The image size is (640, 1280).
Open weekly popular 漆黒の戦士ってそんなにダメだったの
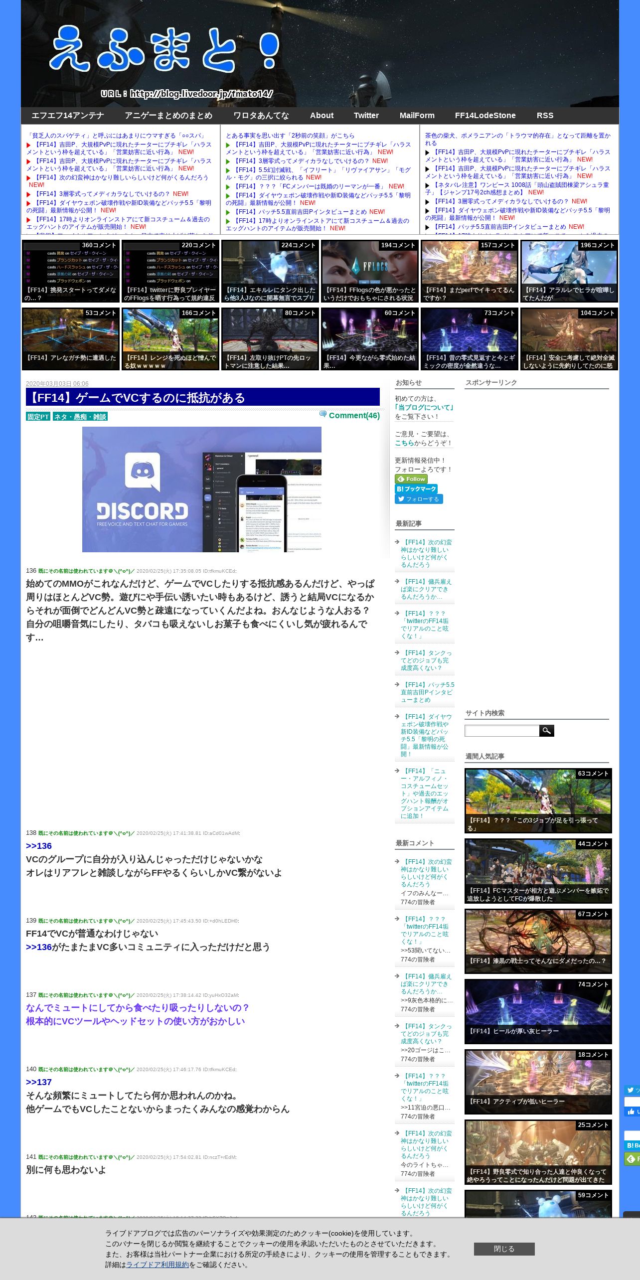(x=538, y=941)
